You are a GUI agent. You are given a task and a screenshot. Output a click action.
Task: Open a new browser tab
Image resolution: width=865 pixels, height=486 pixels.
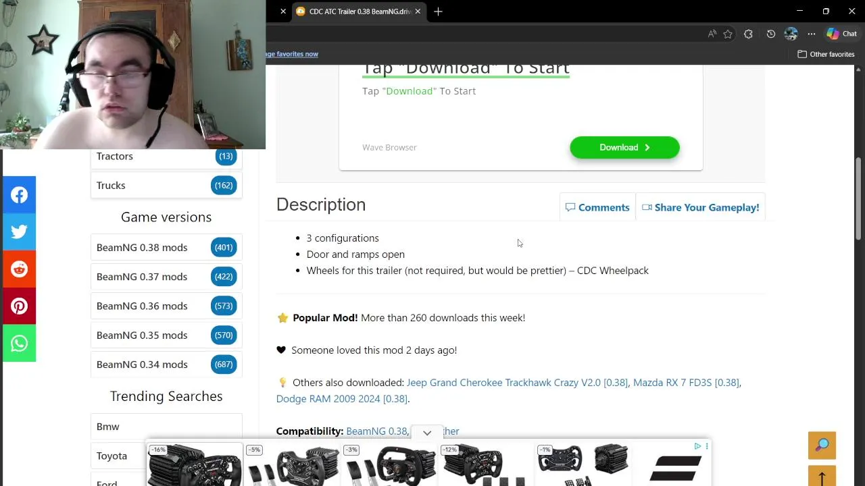(438, 11)
